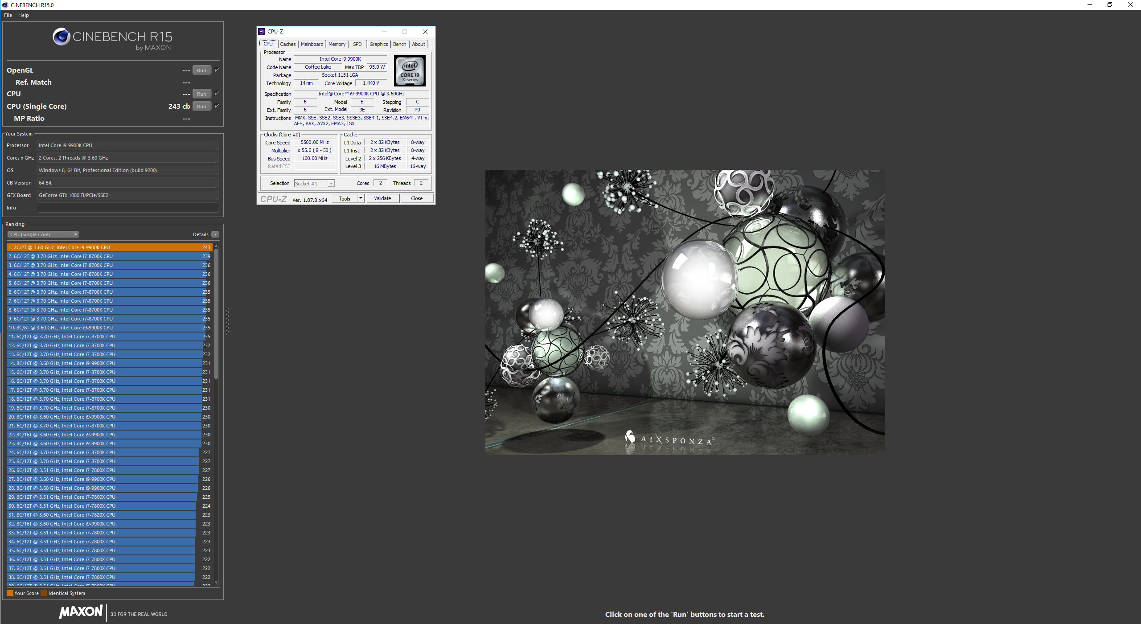This screenshot has width=1141, height=624.
Task: Restore down the Cinebench window
Action: (x=1110, y=5)
